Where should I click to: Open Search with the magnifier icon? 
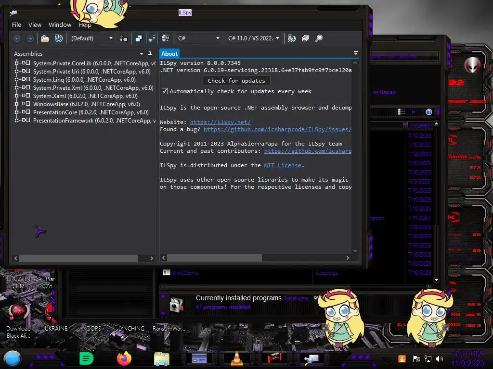click(x=319, y=38)
